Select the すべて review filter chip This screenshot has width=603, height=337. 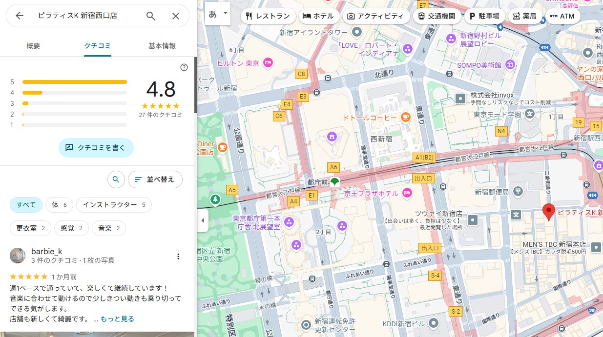tap(26, 205)
